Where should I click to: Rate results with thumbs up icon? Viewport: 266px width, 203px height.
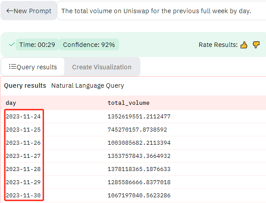(244, 45)
